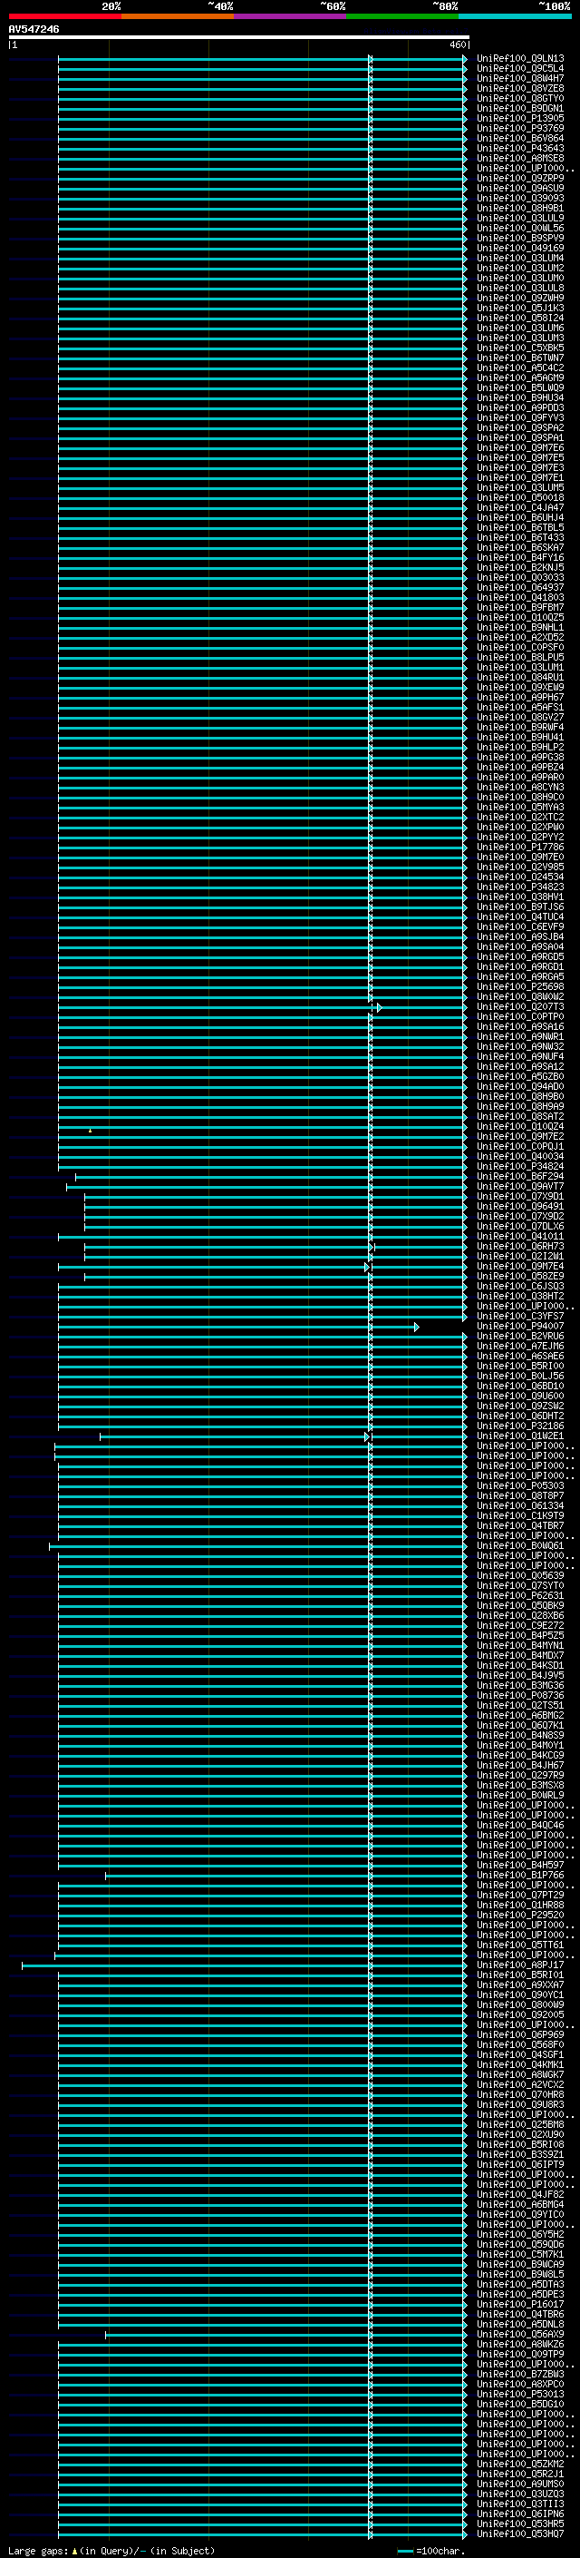Open hit UniRef100_Q9LN13
580x2558 pixels.
tap(520, 59)
